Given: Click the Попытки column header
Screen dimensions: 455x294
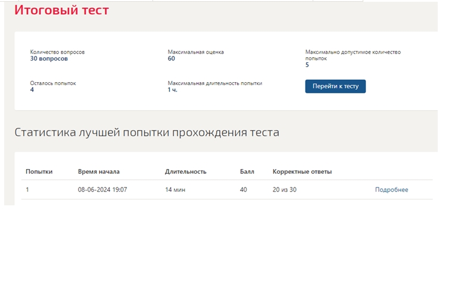Looking at the screenshot, I should 39,171.
